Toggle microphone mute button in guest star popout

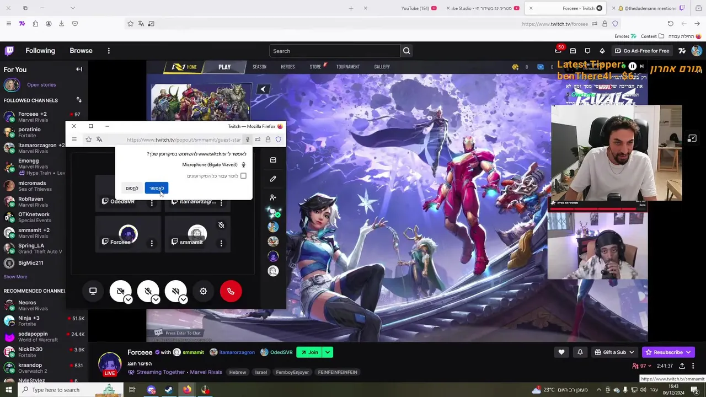coord(148,291)
